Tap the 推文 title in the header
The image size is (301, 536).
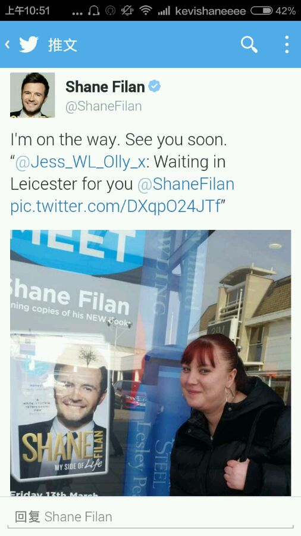click(63, 45)
